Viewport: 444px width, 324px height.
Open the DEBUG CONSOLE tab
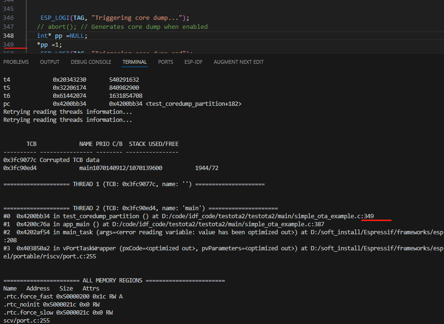click(91, 62)
